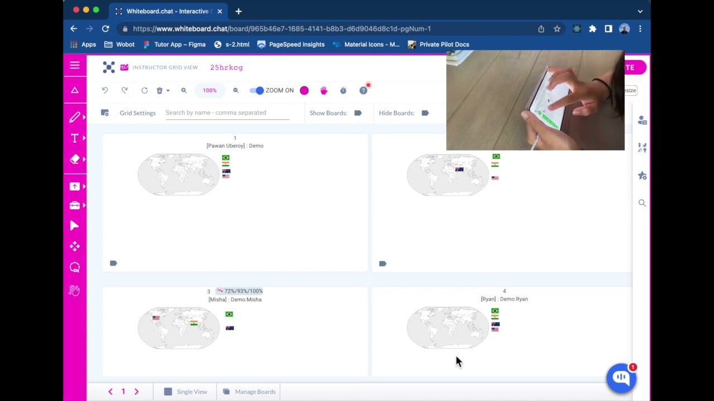Click the whiteboard.chat network logo icon

(x=109, y=67)
